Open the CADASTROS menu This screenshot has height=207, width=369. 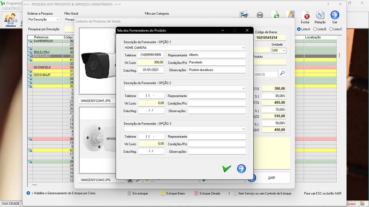pos(11,9)
